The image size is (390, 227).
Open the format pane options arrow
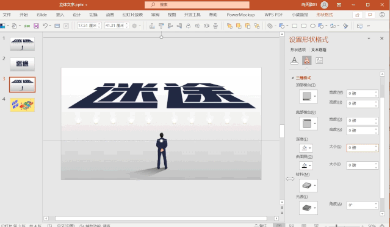(369, 38)
